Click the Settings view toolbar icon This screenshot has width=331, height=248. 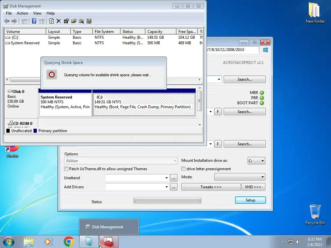coord(89,21)
